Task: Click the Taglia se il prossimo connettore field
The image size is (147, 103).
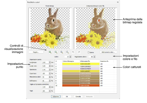Action: coord(45,87)
